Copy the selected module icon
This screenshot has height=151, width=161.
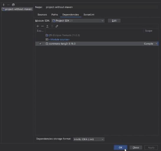(x=13, y=5)
